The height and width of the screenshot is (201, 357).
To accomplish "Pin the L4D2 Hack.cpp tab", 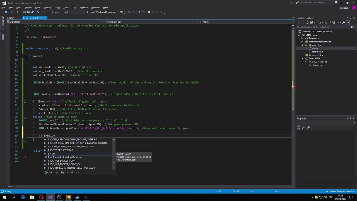I will 42,18.
